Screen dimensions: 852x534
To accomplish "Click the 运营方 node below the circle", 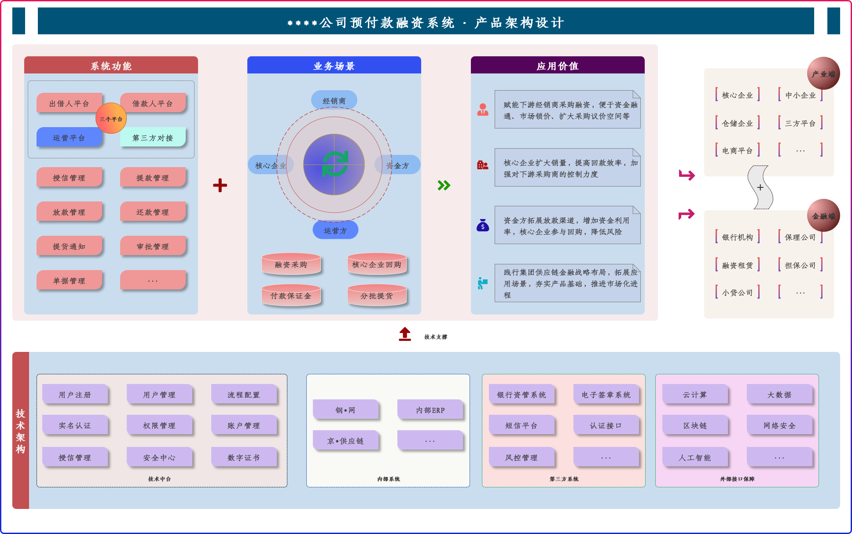I will pyautogui.click(x=335, y=230).
